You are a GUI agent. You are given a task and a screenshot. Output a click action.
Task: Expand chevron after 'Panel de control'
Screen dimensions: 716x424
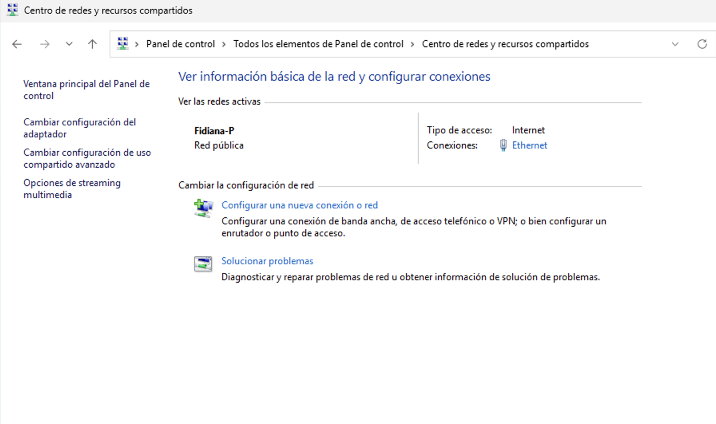click(224, 44)
